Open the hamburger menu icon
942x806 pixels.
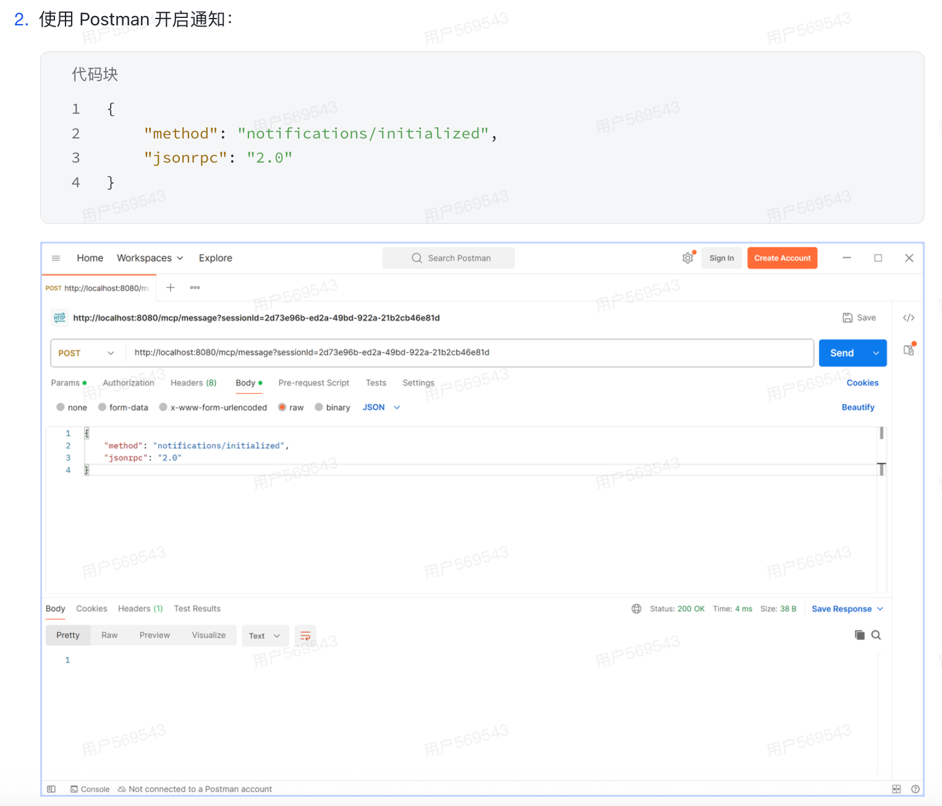pos(56,258)
